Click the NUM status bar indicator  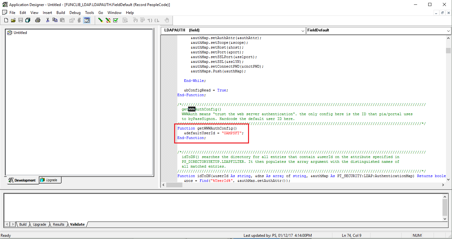coord(417,236)
